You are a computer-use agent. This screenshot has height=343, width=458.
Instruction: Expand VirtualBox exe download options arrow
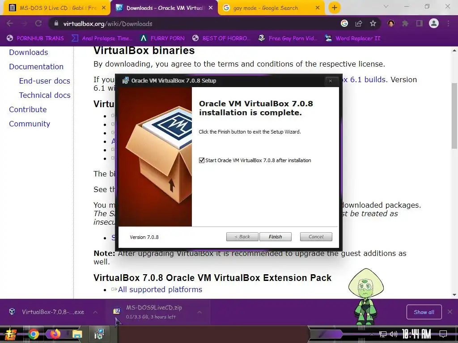pyautogui.click(x=95, y=312)
